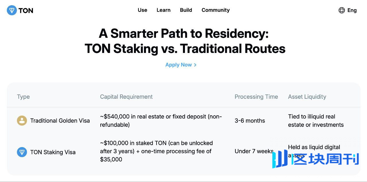Screen dimensions: 367x182
Task: Open the Use menu
Action: 142,10
